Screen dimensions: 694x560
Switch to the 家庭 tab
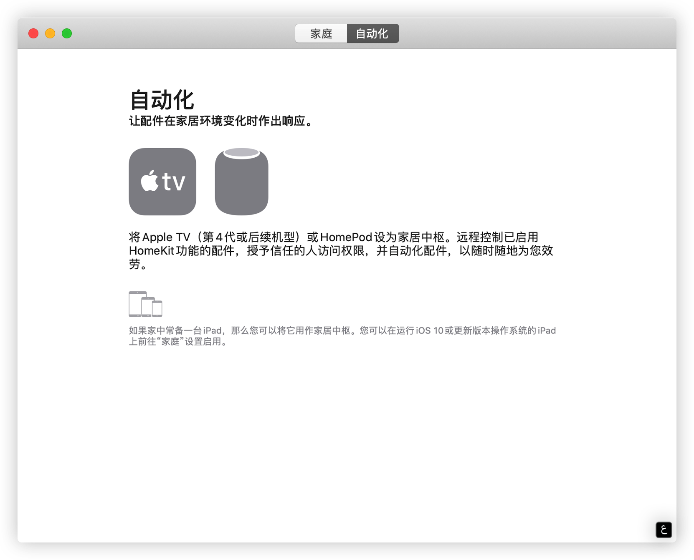(x=322, y=33)
